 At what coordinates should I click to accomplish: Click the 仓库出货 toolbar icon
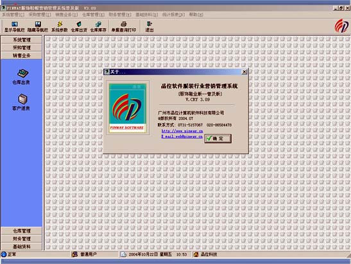coord(79,24)
